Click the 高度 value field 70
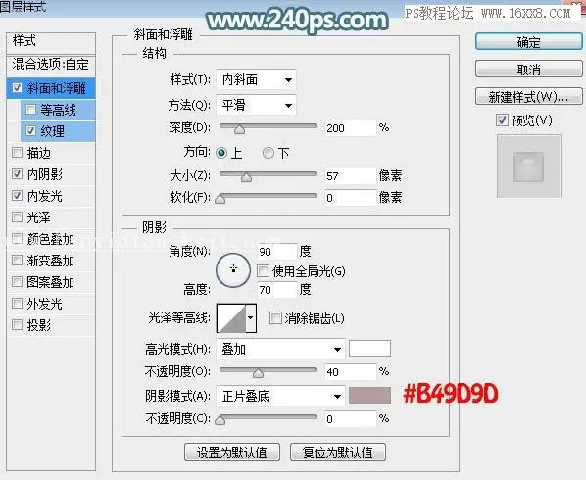586x480 pixels. (277, 290)
